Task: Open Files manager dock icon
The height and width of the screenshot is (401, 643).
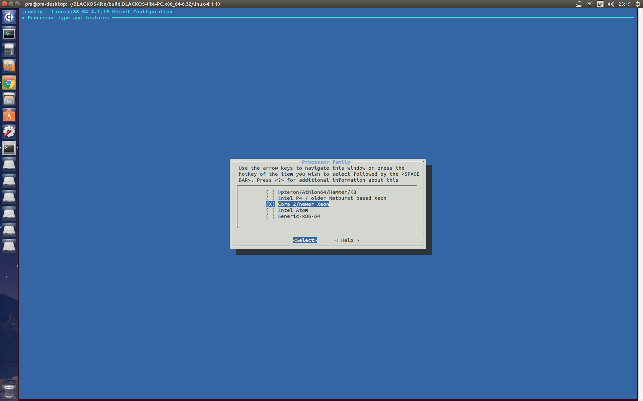Action: pyautogui.click(x=9, y=99)
